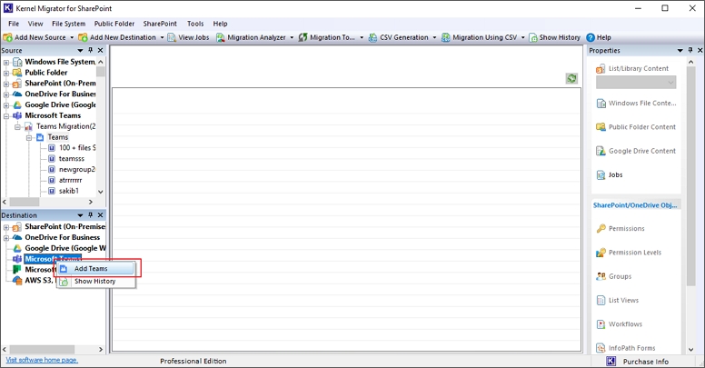Click the Add New Destination toolbar icon

coord(83,37)
